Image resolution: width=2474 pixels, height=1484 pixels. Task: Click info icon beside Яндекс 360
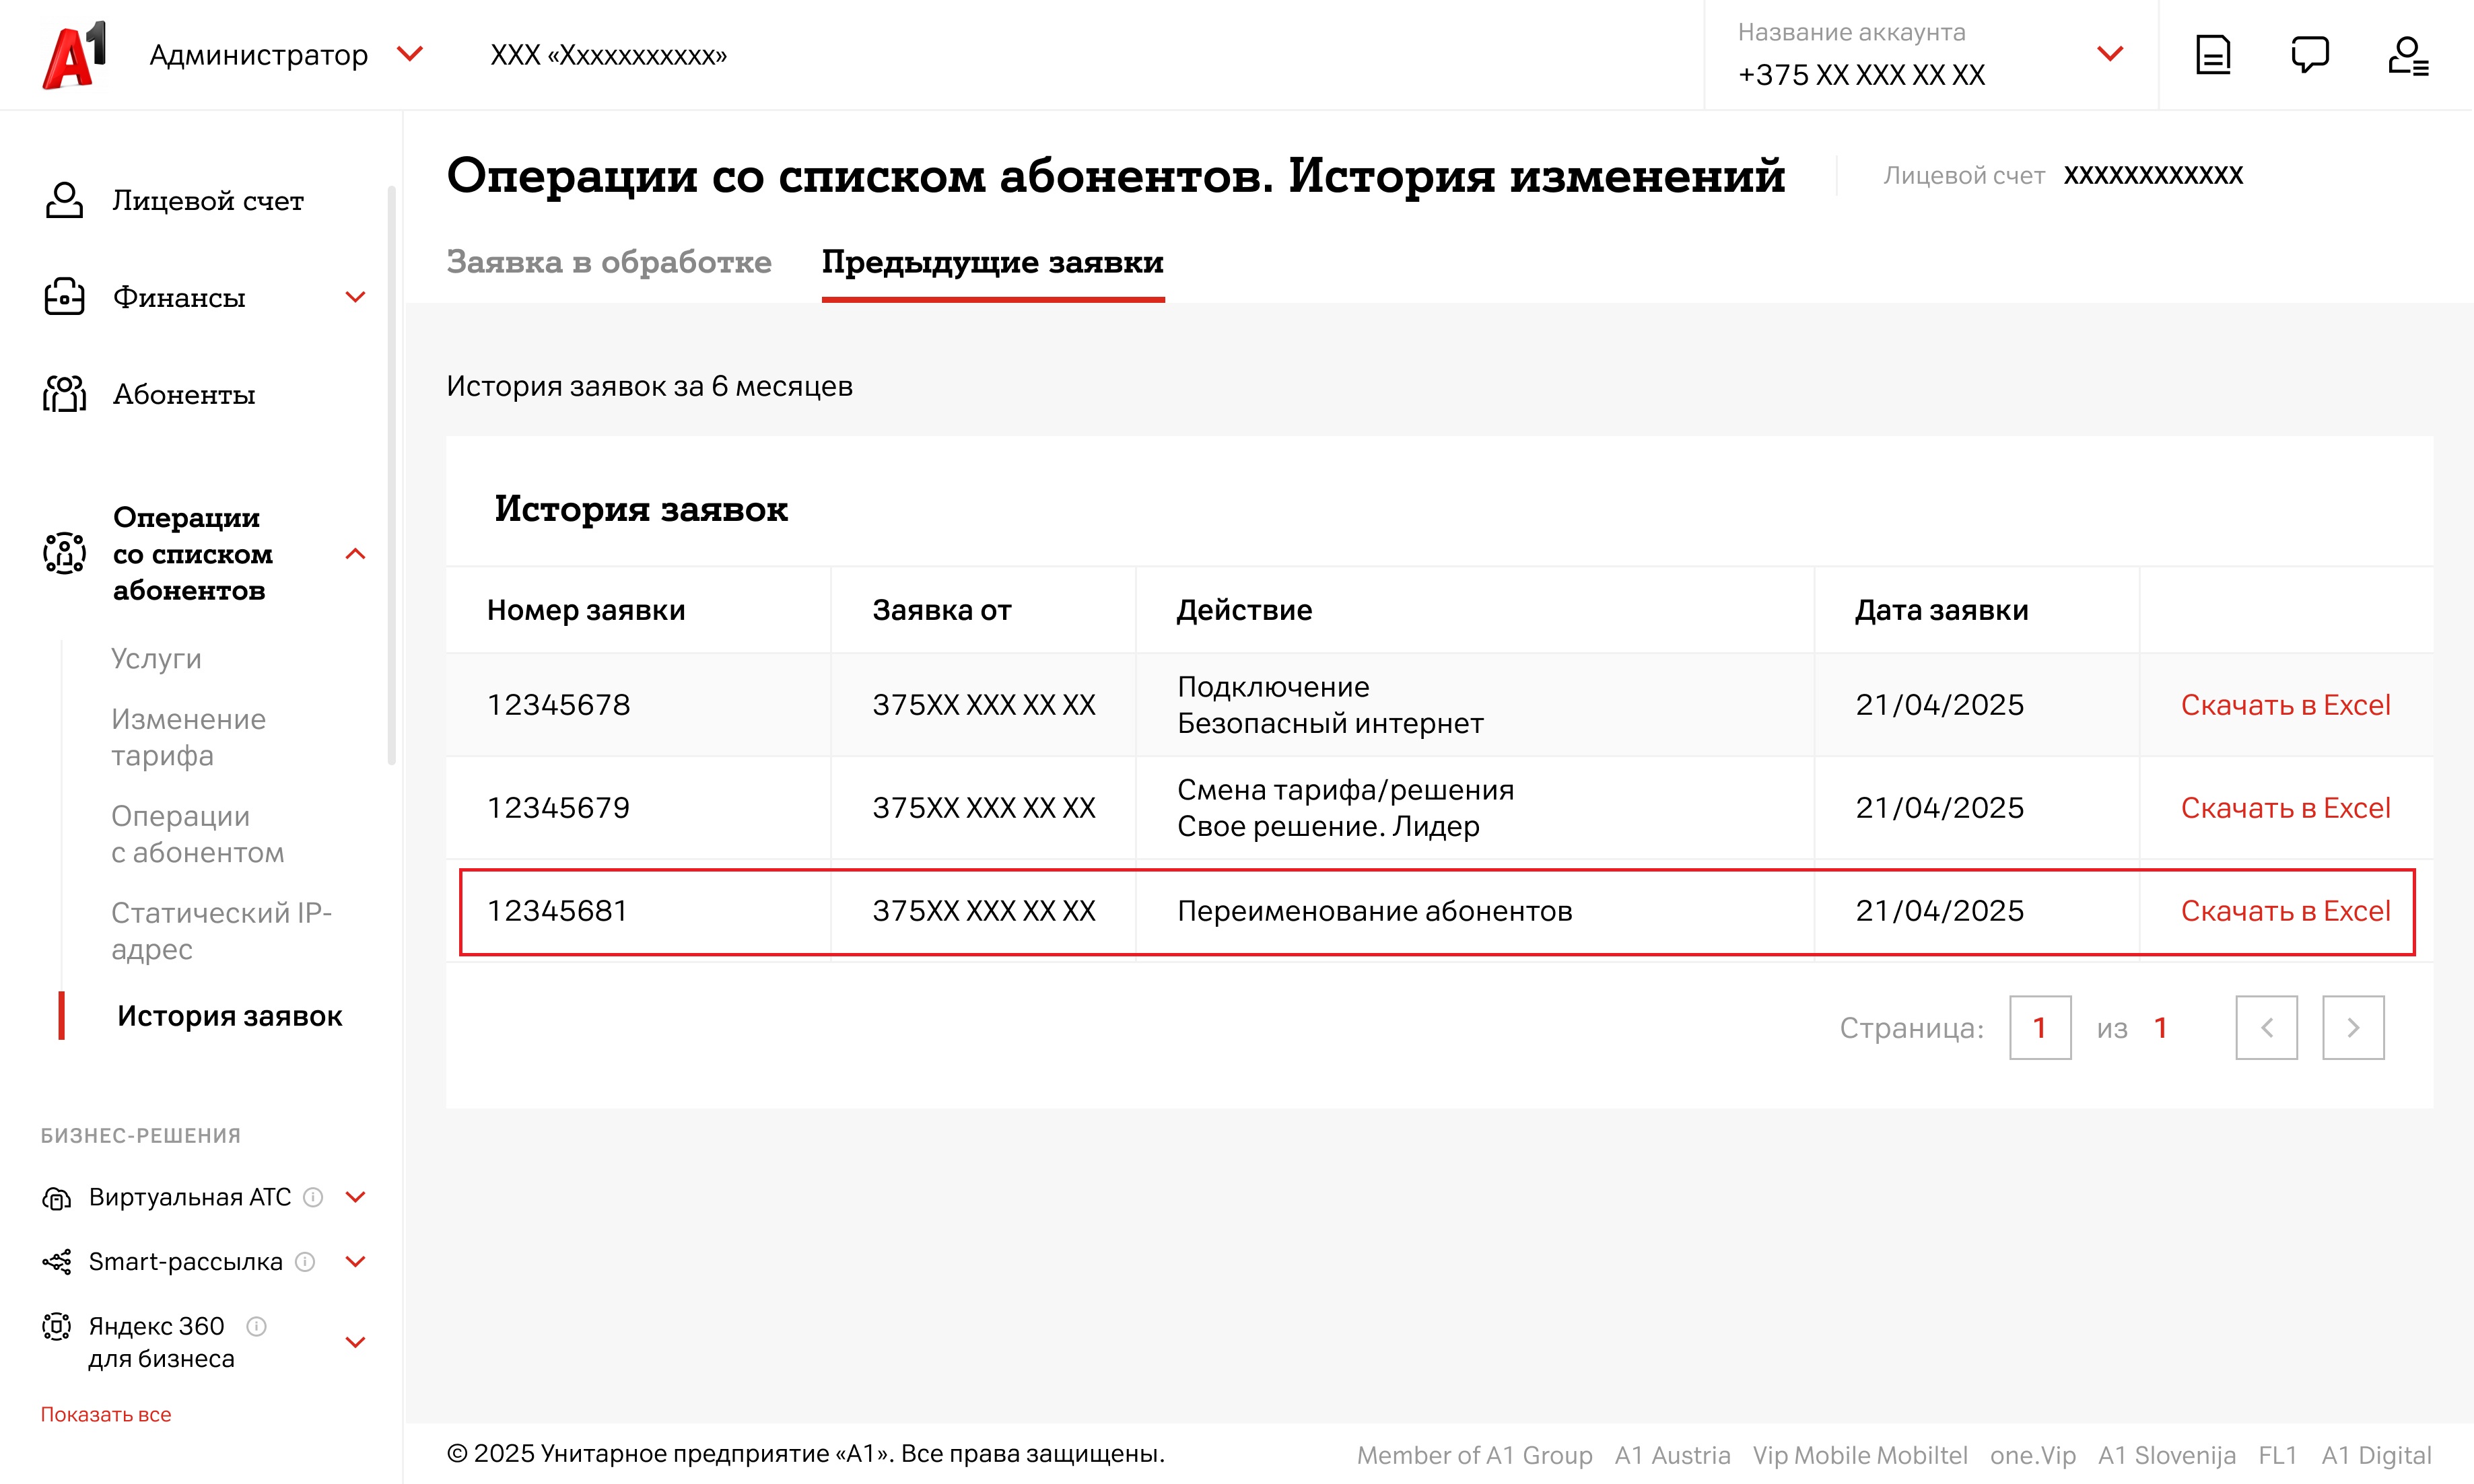(257, 1326)
